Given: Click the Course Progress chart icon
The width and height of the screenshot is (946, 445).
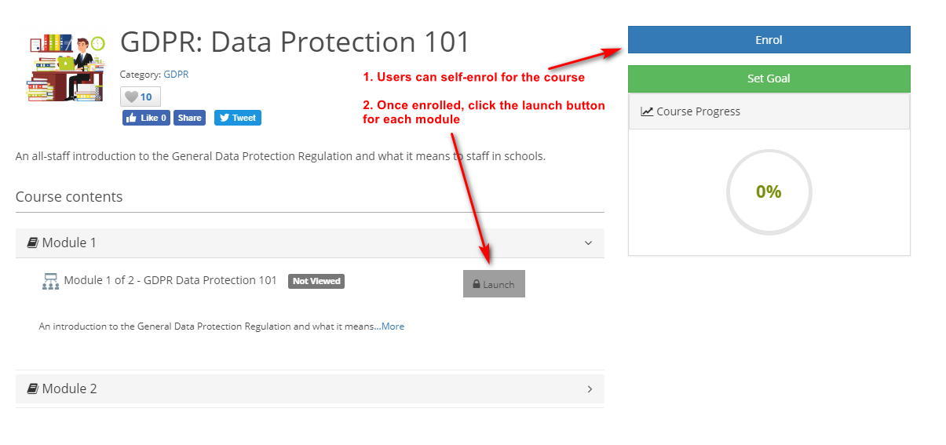Looking at the screenshot, I should 647,111.
